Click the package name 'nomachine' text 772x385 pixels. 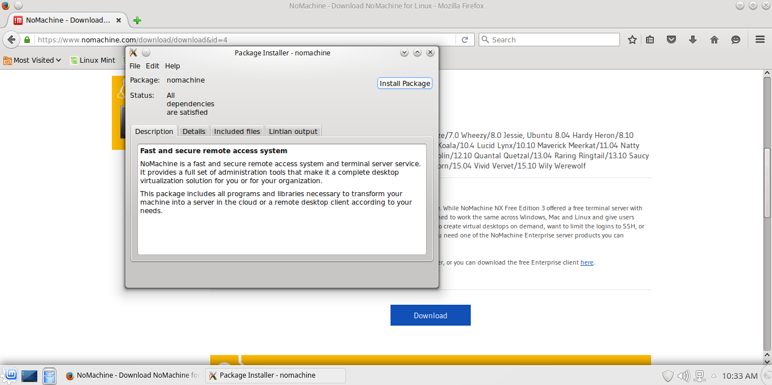pyautogui.click(x=185, y=80)
